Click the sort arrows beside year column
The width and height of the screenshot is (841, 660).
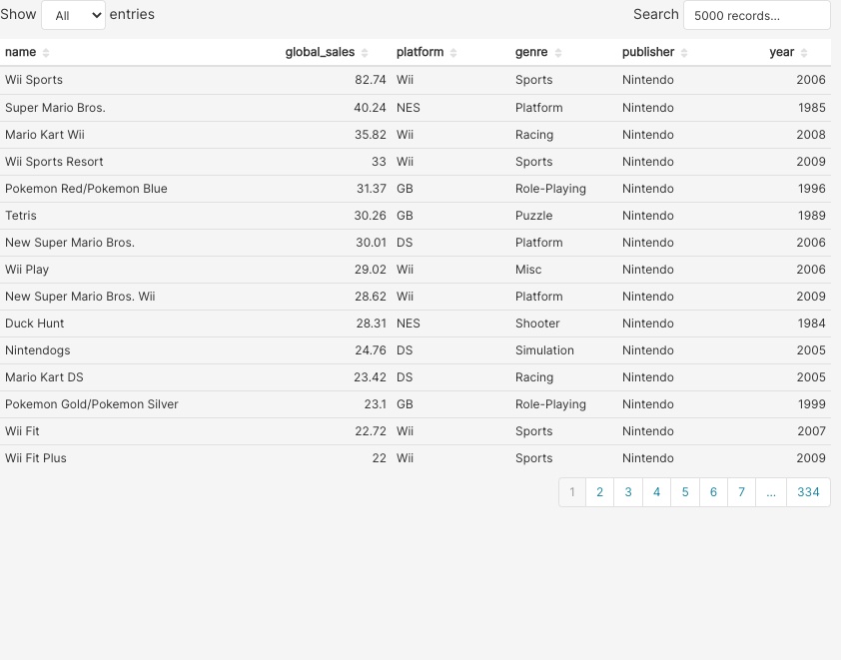804,53
